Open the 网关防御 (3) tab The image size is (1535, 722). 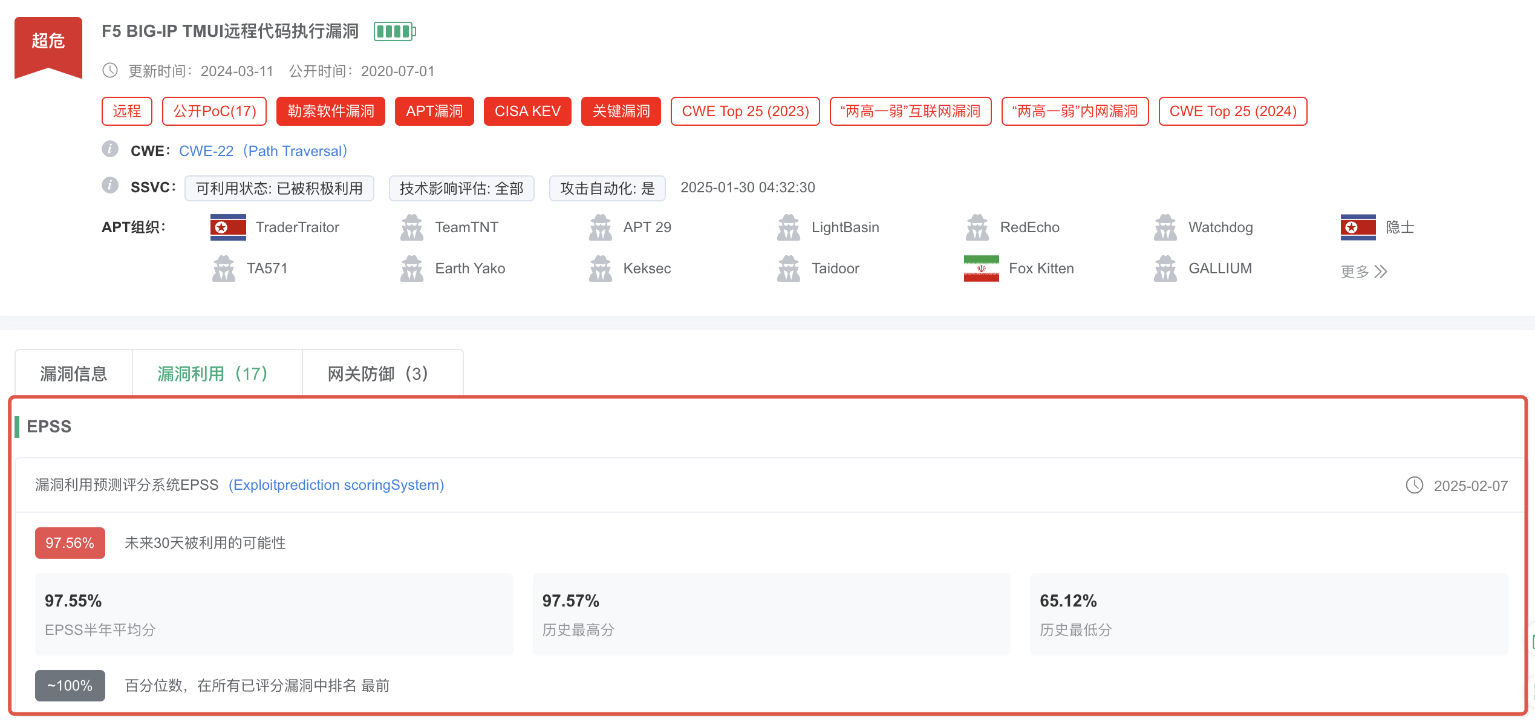tap(382, 374)
